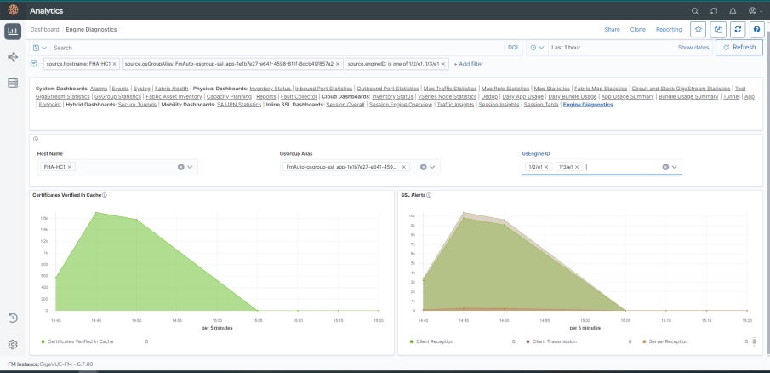Toggle Certificates Verified In Cache legend series
770x373 pixels.
(80, 341)
